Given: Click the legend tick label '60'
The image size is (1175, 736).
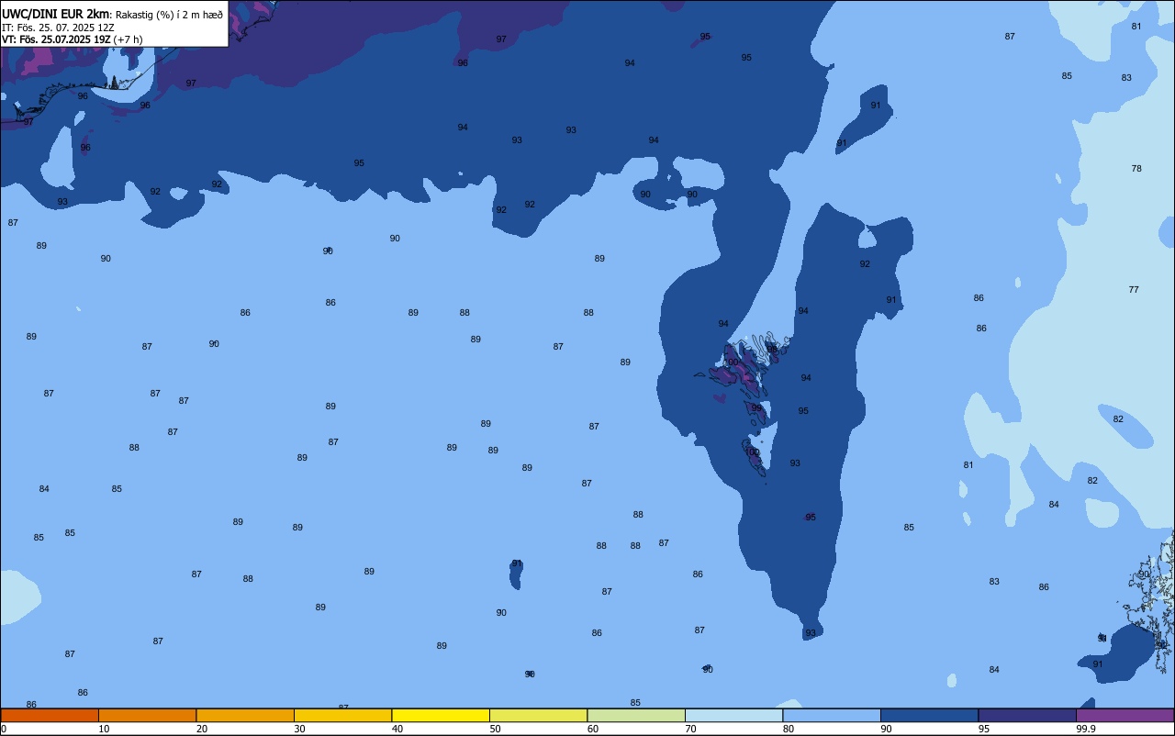Looking at the screenshot, I should pyautogui.click(x=593, y=729).
